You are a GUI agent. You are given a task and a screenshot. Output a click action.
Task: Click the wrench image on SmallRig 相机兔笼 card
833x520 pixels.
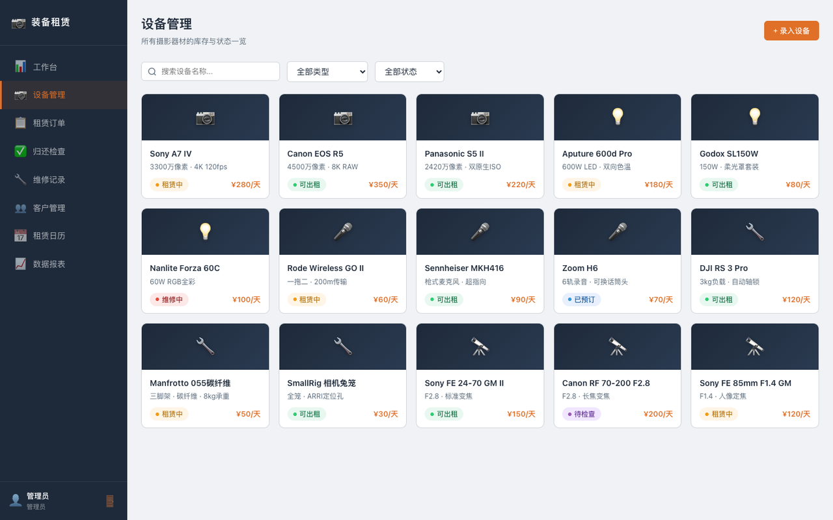pos(343,346)
